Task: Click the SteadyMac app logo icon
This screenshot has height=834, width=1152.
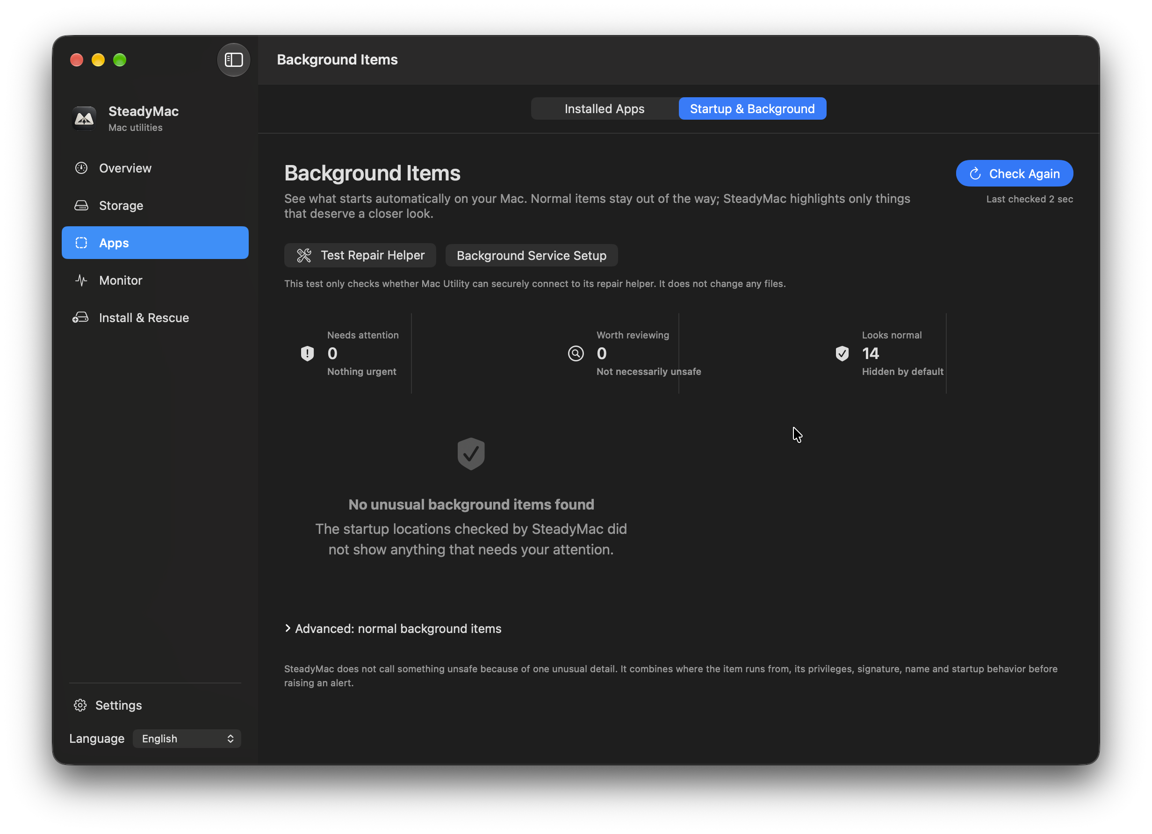Action: click(x=84, y=118)
